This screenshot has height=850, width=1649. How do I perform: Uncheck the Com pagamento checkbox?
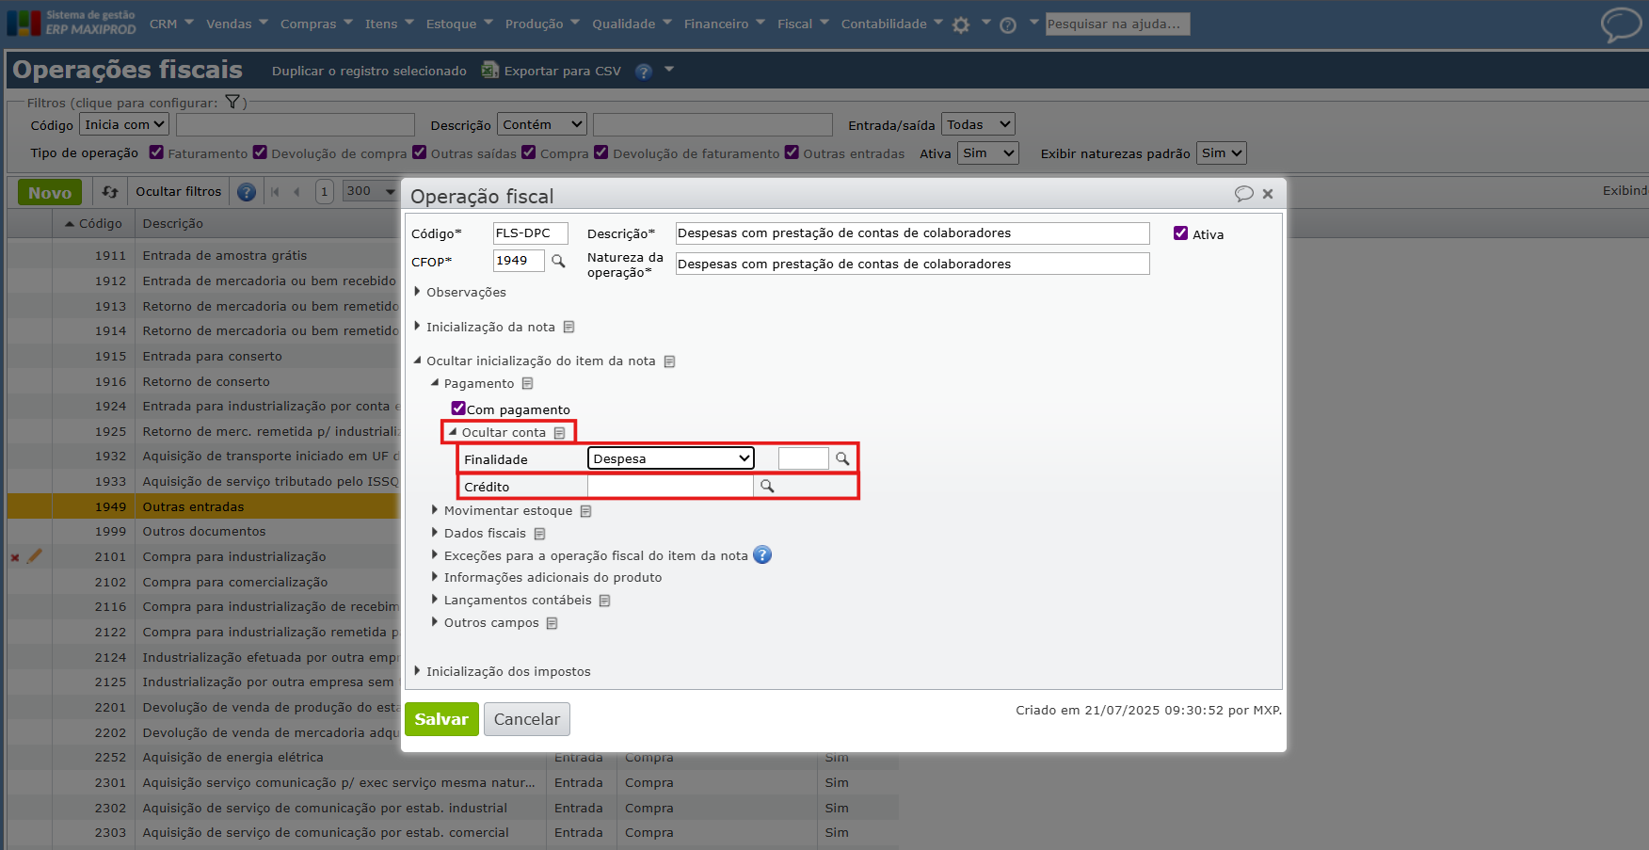coord(458,409)
